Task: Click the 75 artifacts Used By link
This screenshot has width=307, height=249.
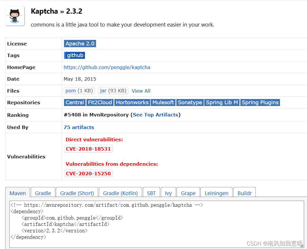Action: tap(79, 127)
